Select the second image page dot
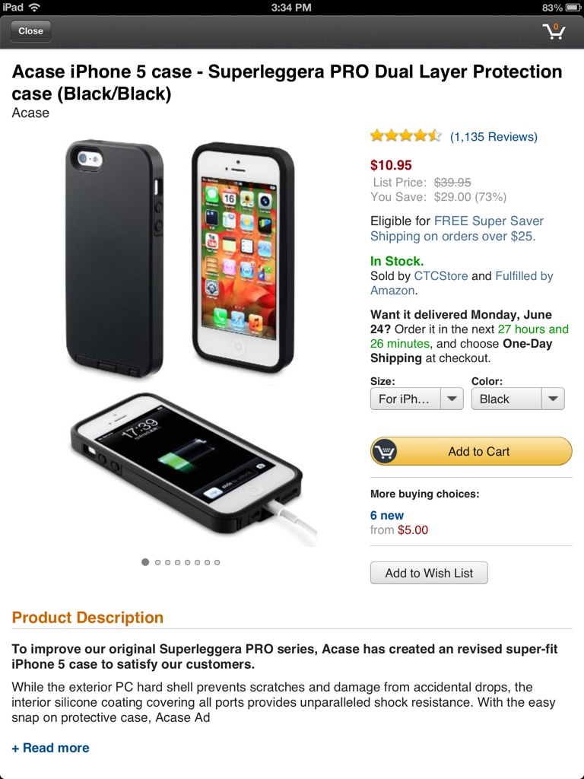This screenshot has height=779, width=584. click(x=157, y=562)
